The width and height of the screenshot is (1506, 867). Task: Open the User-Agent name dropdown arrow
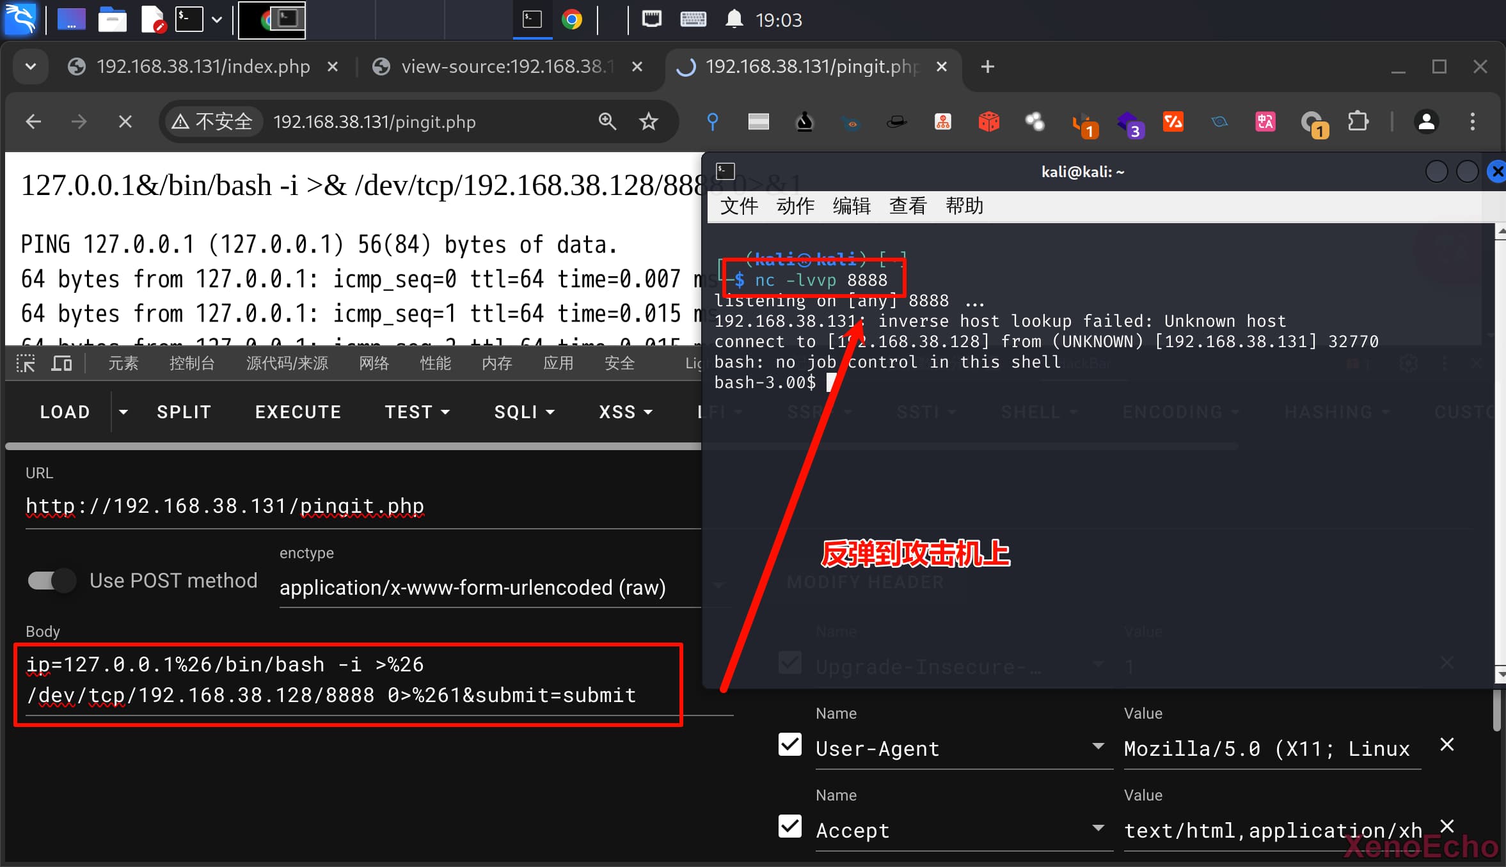[x=1098, y=746]
